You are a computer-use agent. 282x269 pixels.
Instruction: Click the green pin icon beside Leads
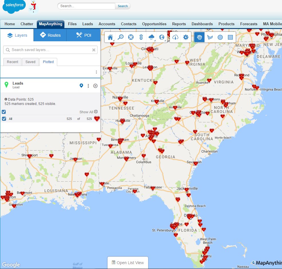coord(7,85)
